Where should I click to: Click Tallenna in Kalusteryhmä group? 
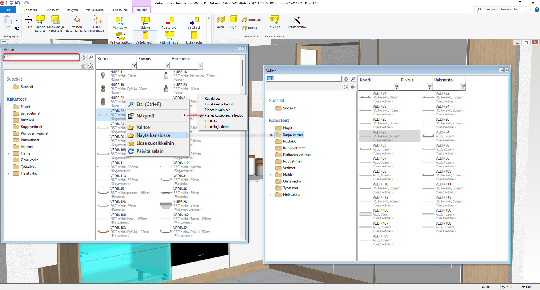(274, 21)
